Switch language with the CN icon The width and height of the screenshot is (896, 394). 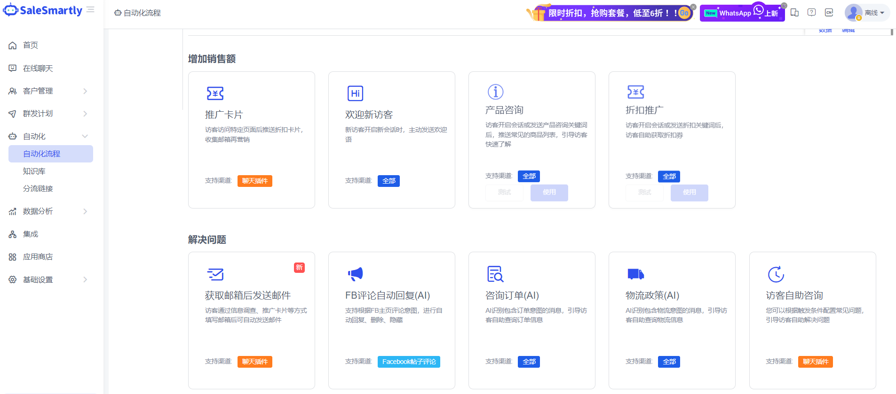(829, 13)
